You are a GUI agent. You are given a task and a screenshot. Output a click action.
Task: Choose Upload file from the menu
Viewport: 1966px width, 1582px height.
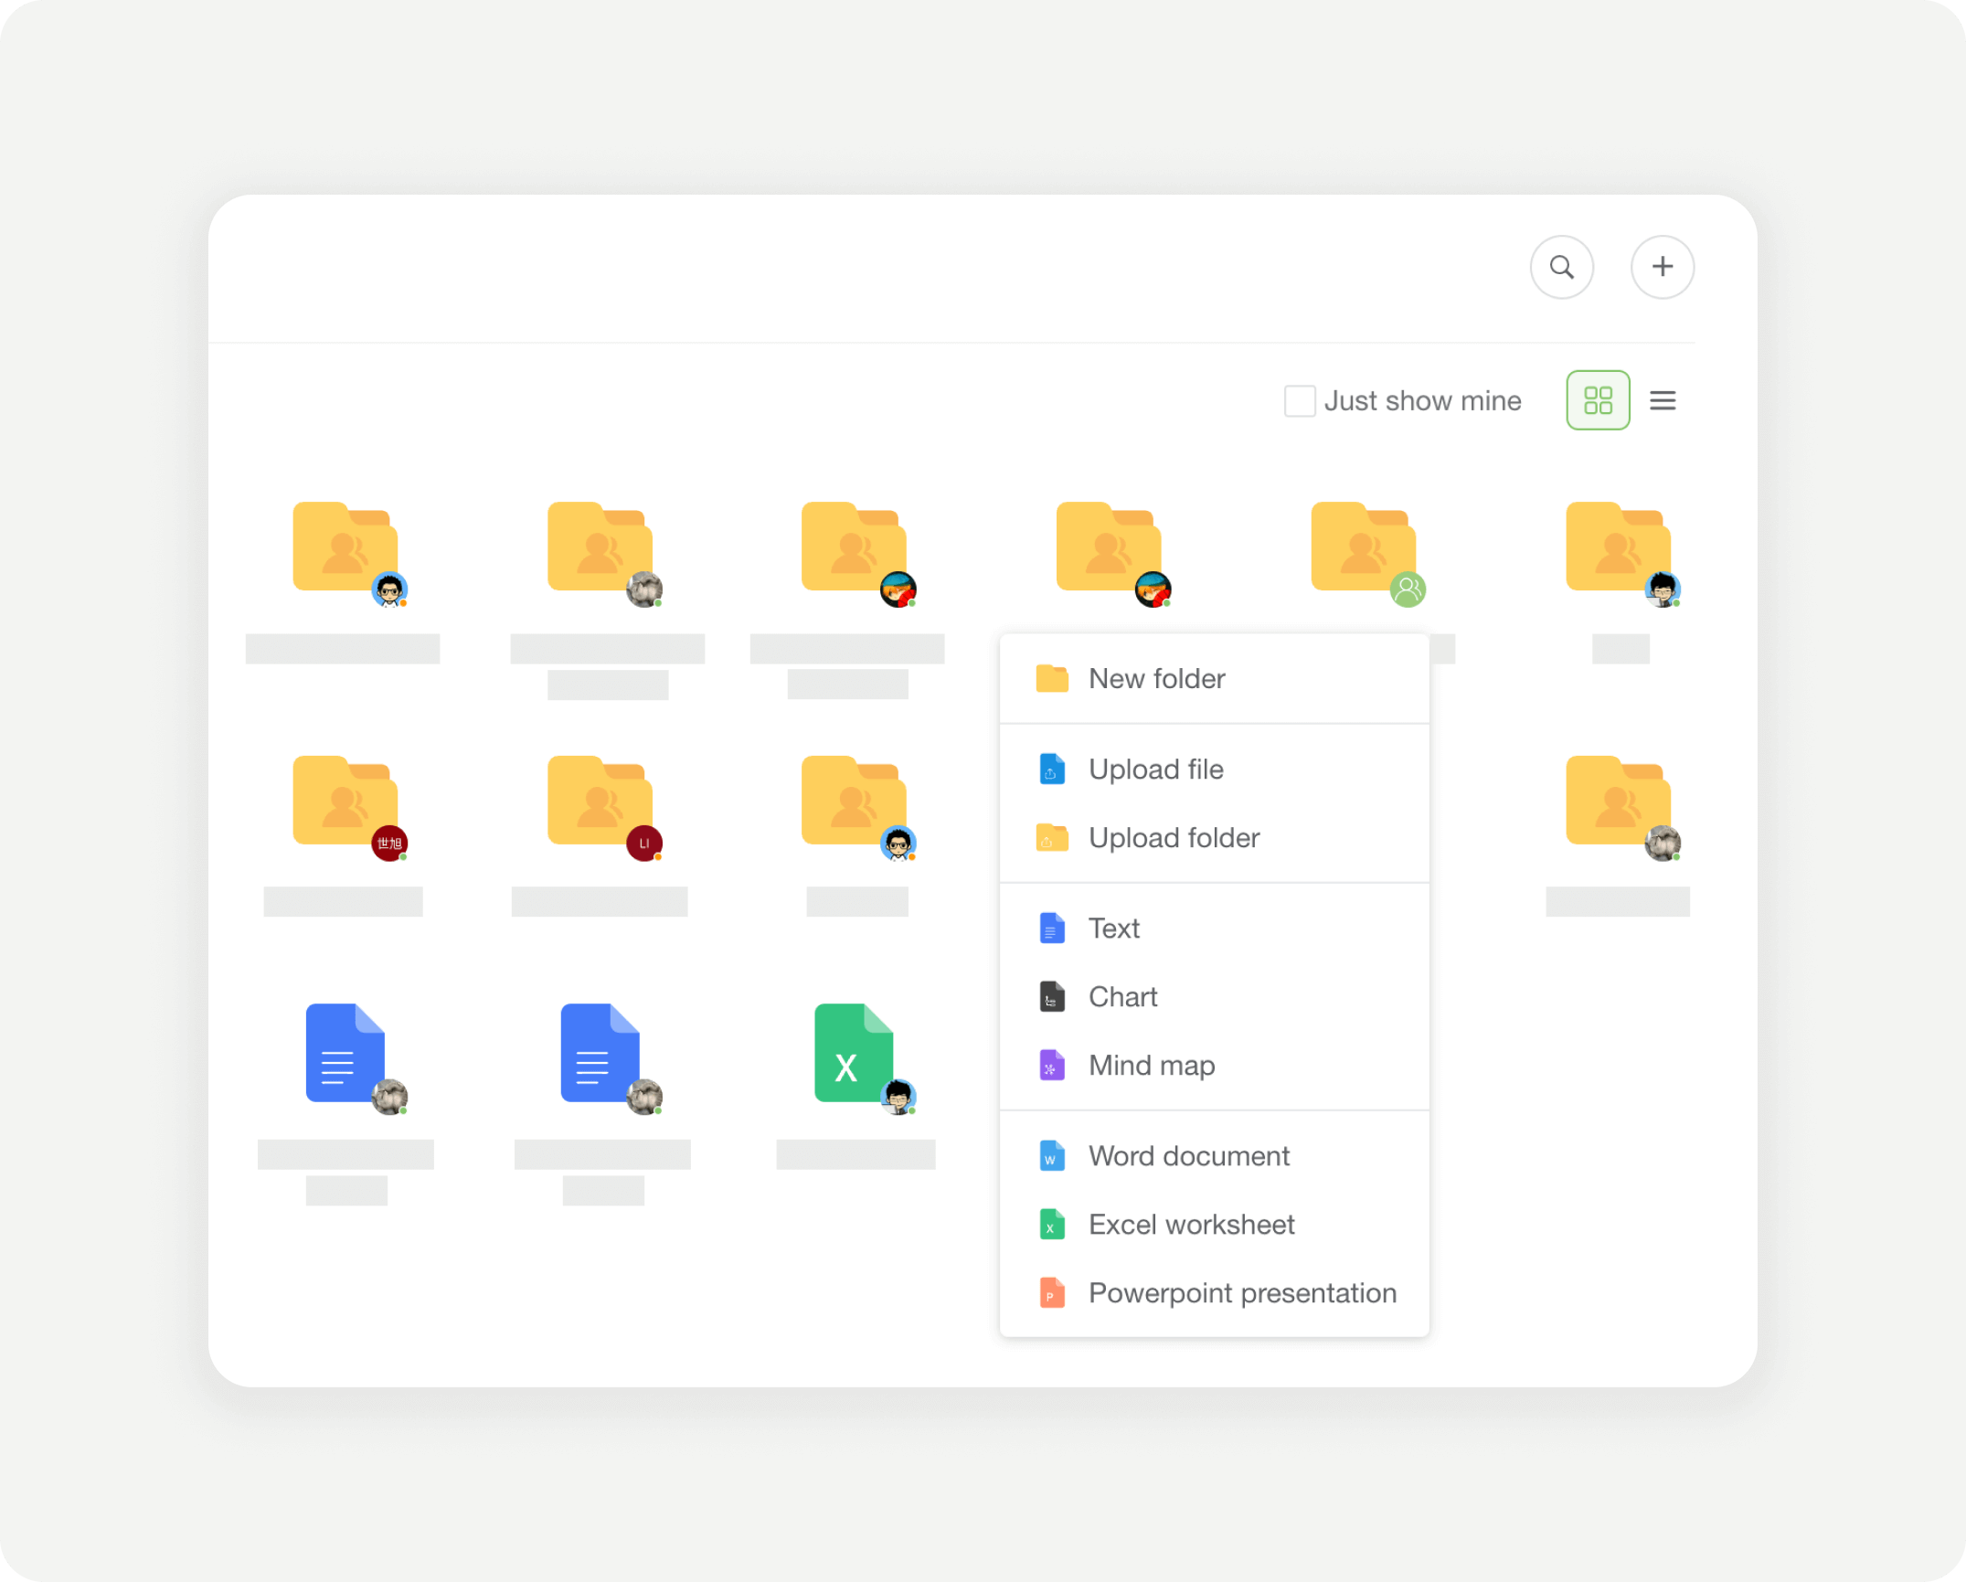pyautogui.click(x=1155, y=769)
